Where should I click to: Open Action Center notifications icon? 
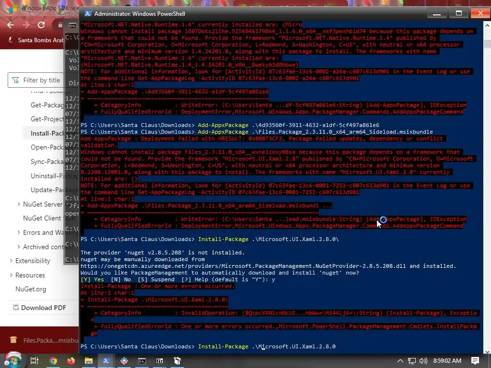(475, 361)
